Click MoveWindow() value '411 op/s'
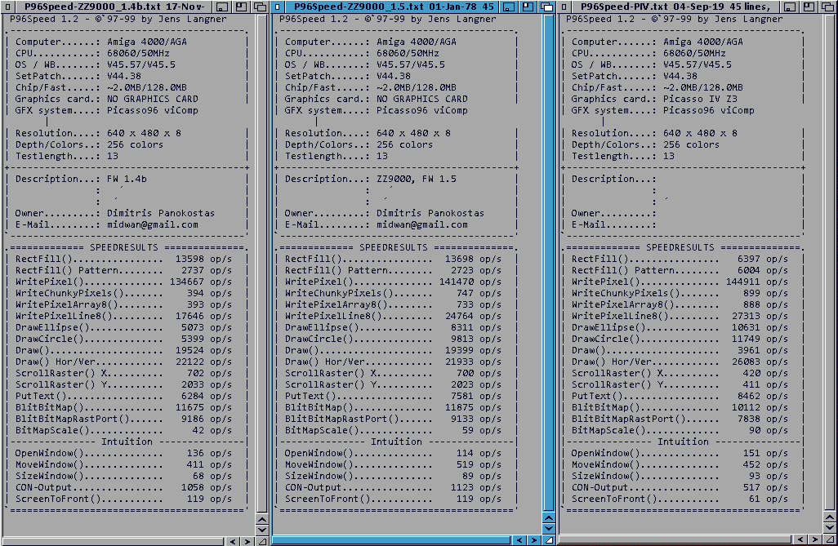 [x=209, y=465]
